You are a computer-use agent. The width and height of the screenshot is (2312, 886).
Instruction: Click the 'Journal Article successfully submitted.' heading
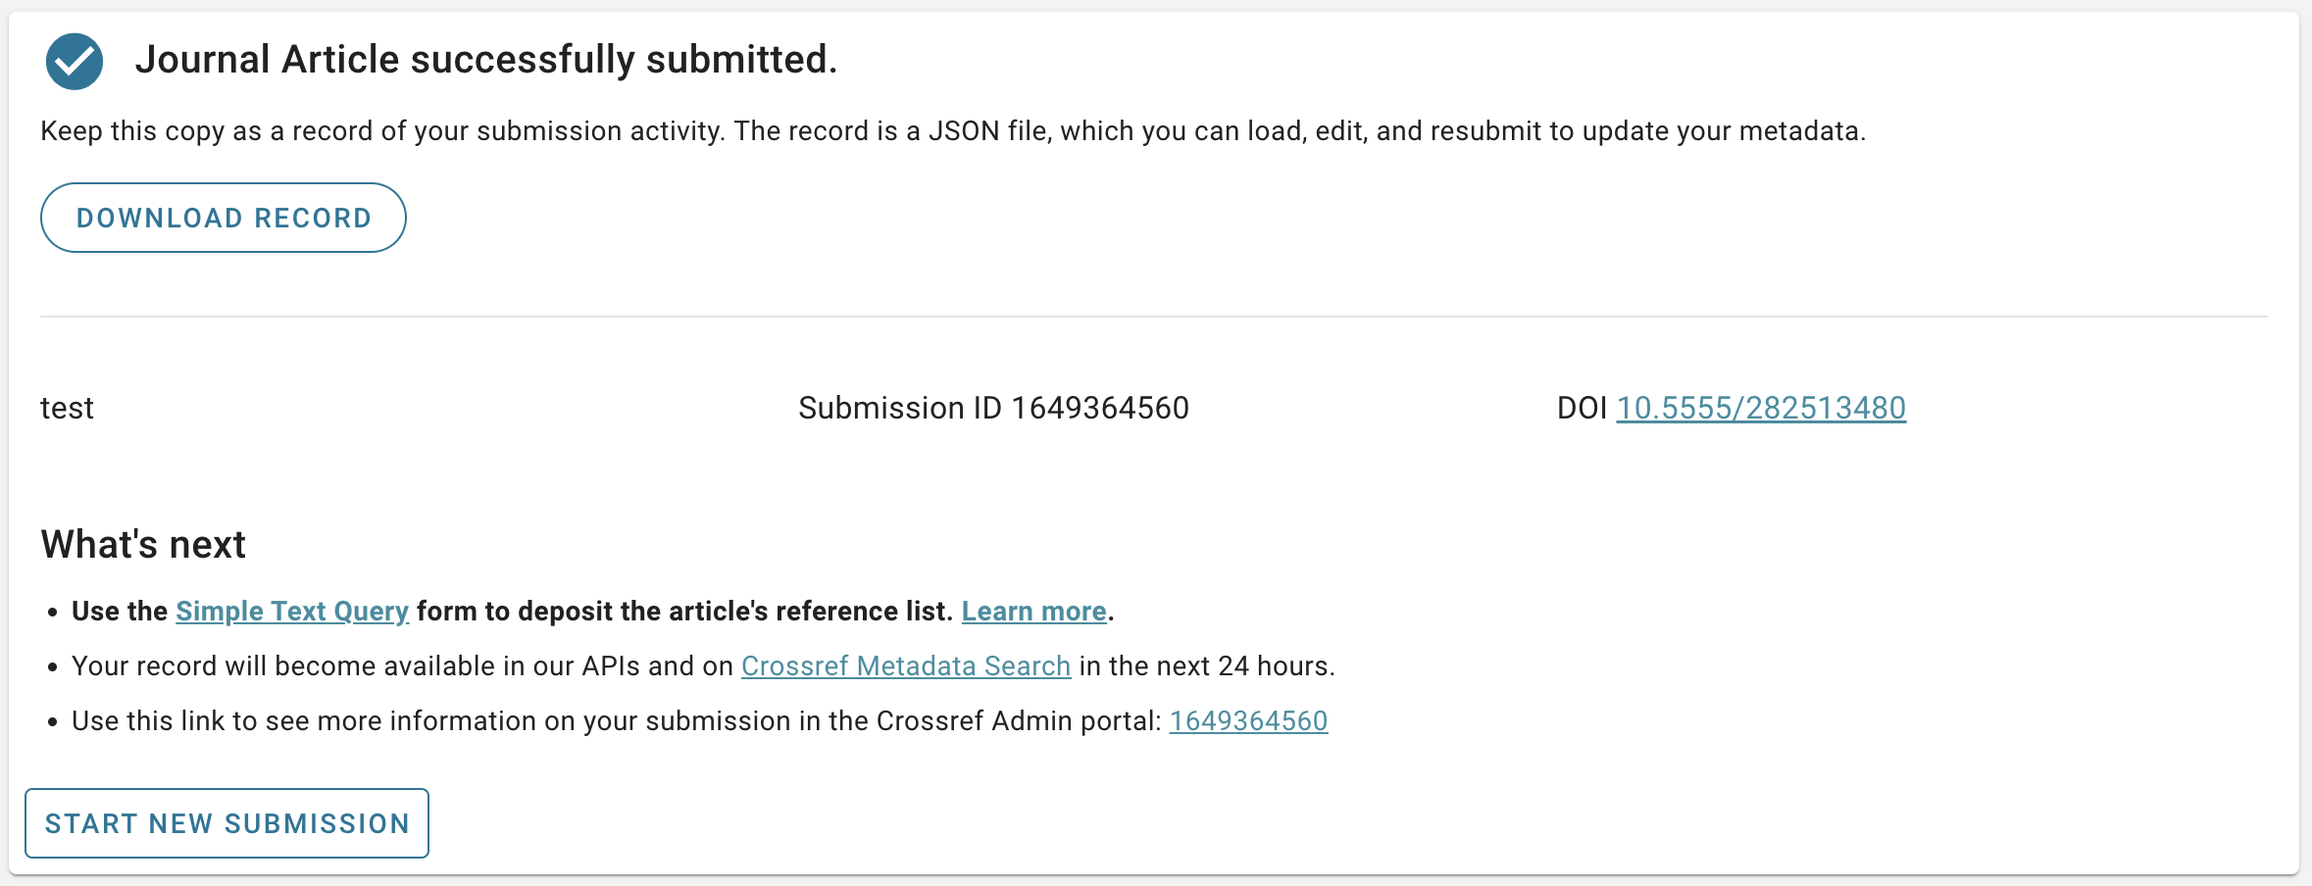coord(486,60)
